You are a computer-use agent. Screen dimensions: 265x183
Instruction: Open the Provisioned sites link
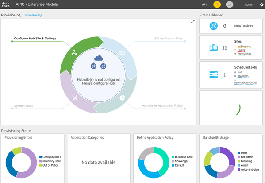point(244,54)
